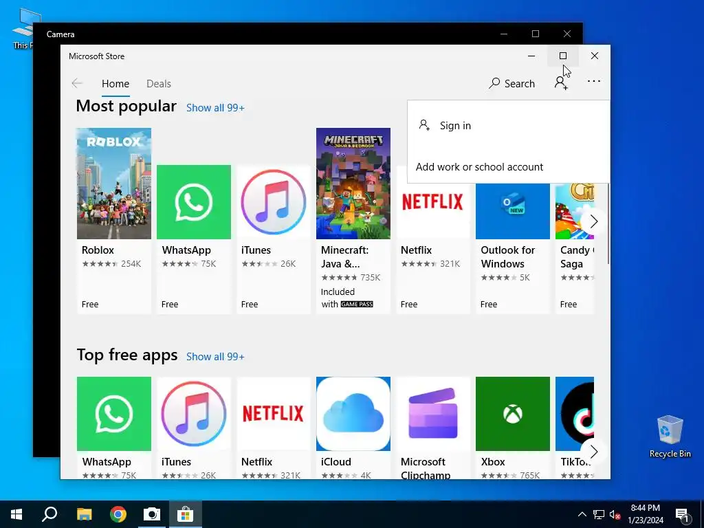Show all 99+ Most popular apps
This screenshot has height=528, width=704.
tap(215, 108)
